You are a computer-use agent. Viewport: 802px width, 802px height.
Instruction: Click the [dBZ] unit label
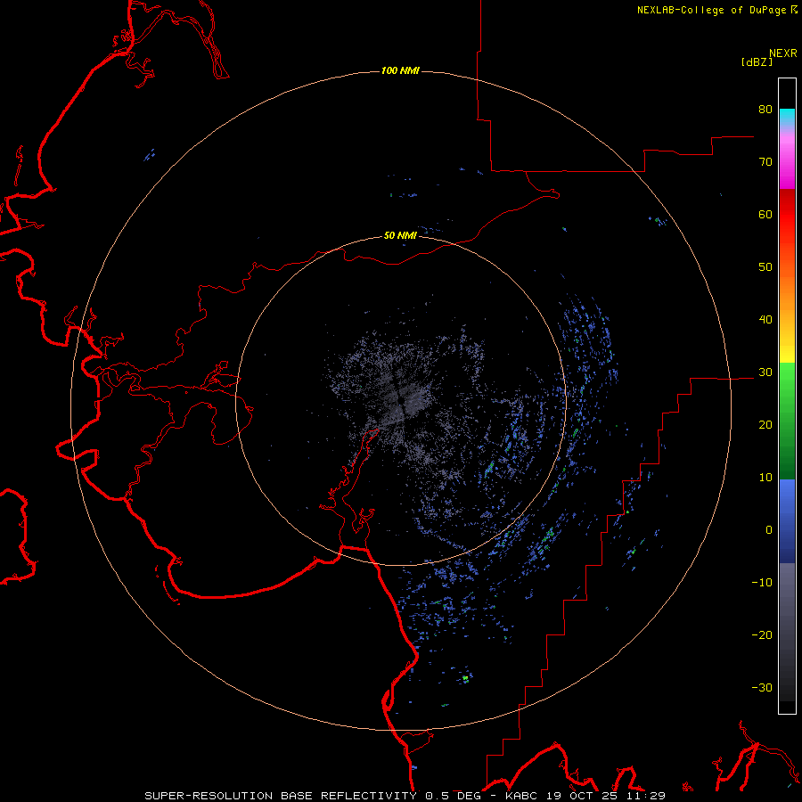point(757,62)
